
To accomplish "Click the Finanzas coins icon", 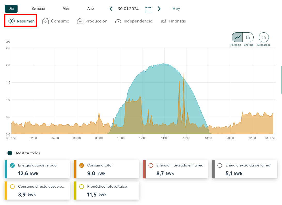I will tap(163, 21).
